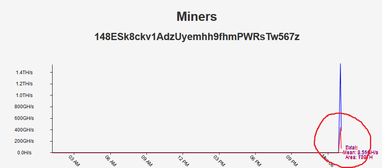Click the 800GH/s y-axis label

24,107
